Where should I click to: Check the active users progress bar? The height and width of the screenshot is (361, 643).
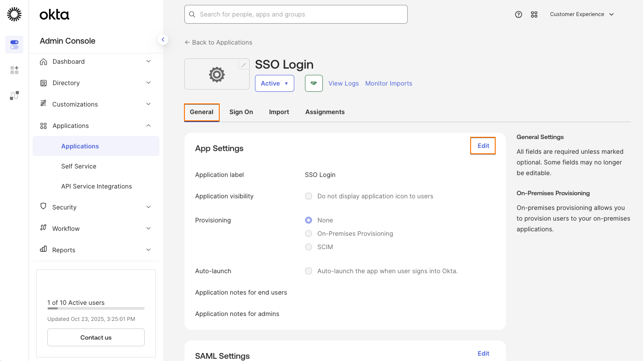[96, 308]
